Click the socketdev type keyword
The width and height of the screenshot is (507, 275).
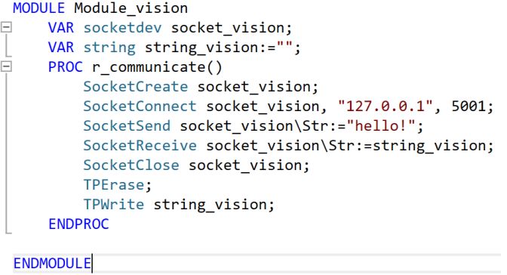[122, 28]
